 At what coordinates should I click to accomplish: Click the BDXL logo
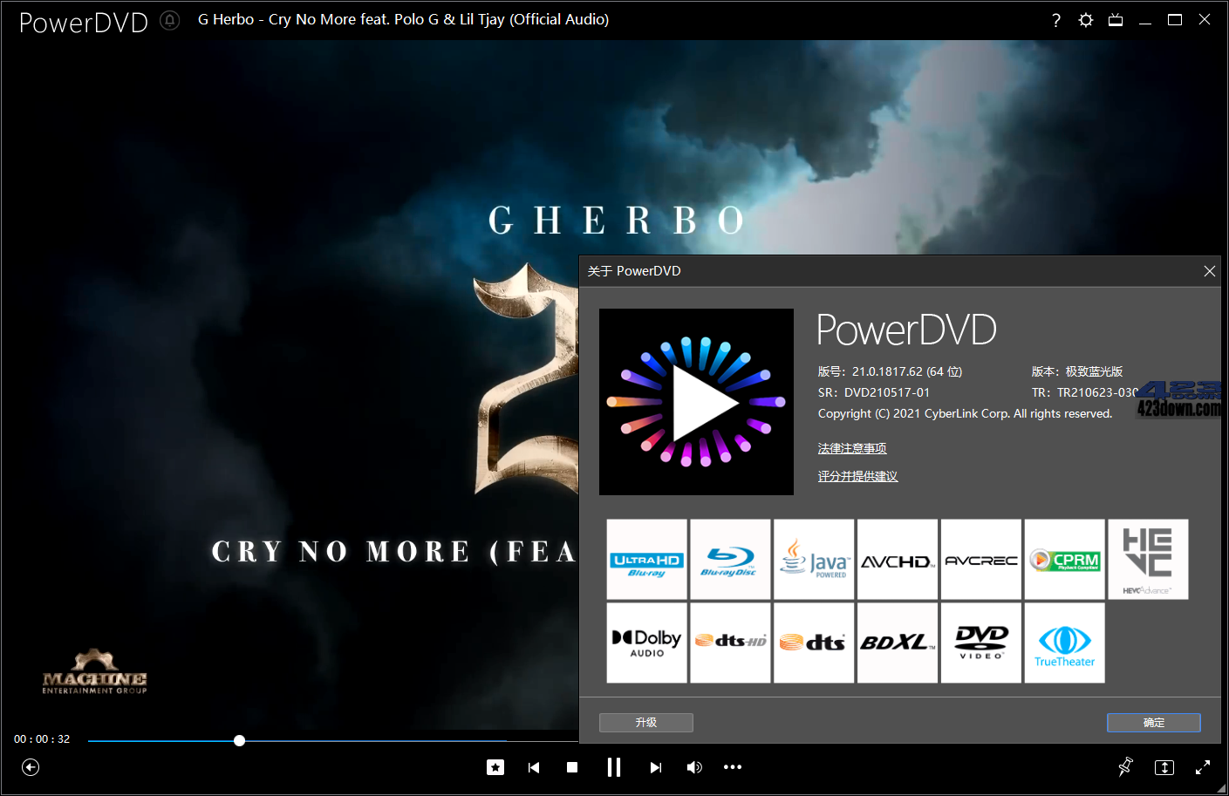click(898, 643)
